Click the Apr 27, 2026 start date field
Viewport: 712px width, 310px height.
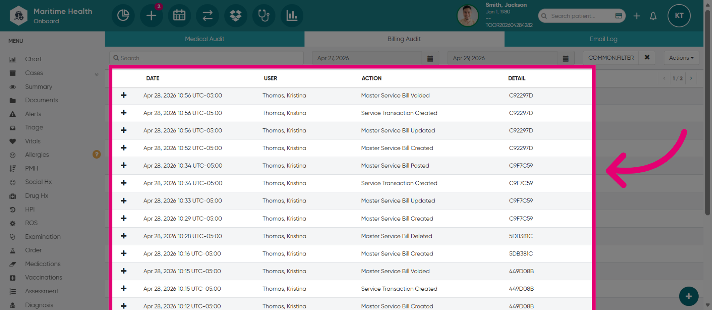367,58
